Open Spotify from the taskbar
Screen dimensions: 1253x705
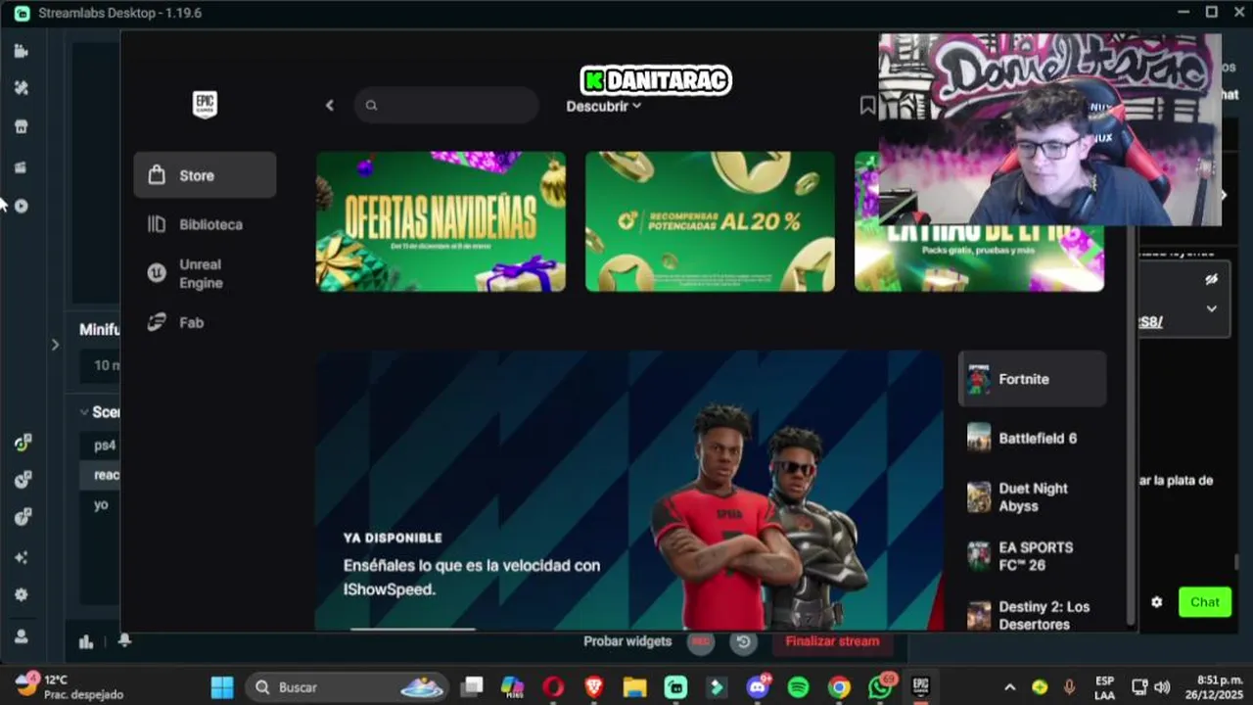click(x=798, y=687)
